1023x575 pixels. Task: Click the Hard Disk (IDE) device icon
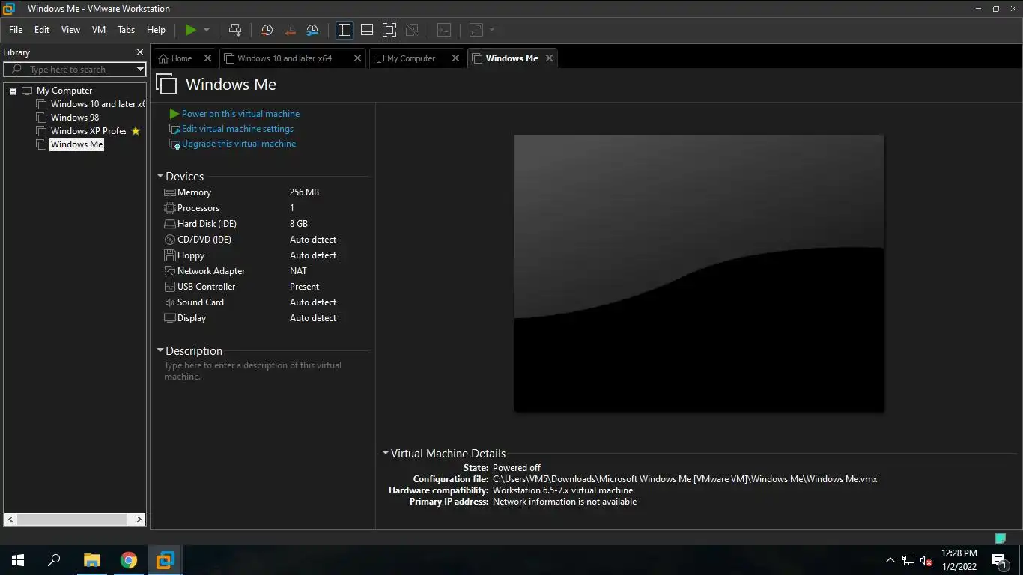(x=170, y=224)
